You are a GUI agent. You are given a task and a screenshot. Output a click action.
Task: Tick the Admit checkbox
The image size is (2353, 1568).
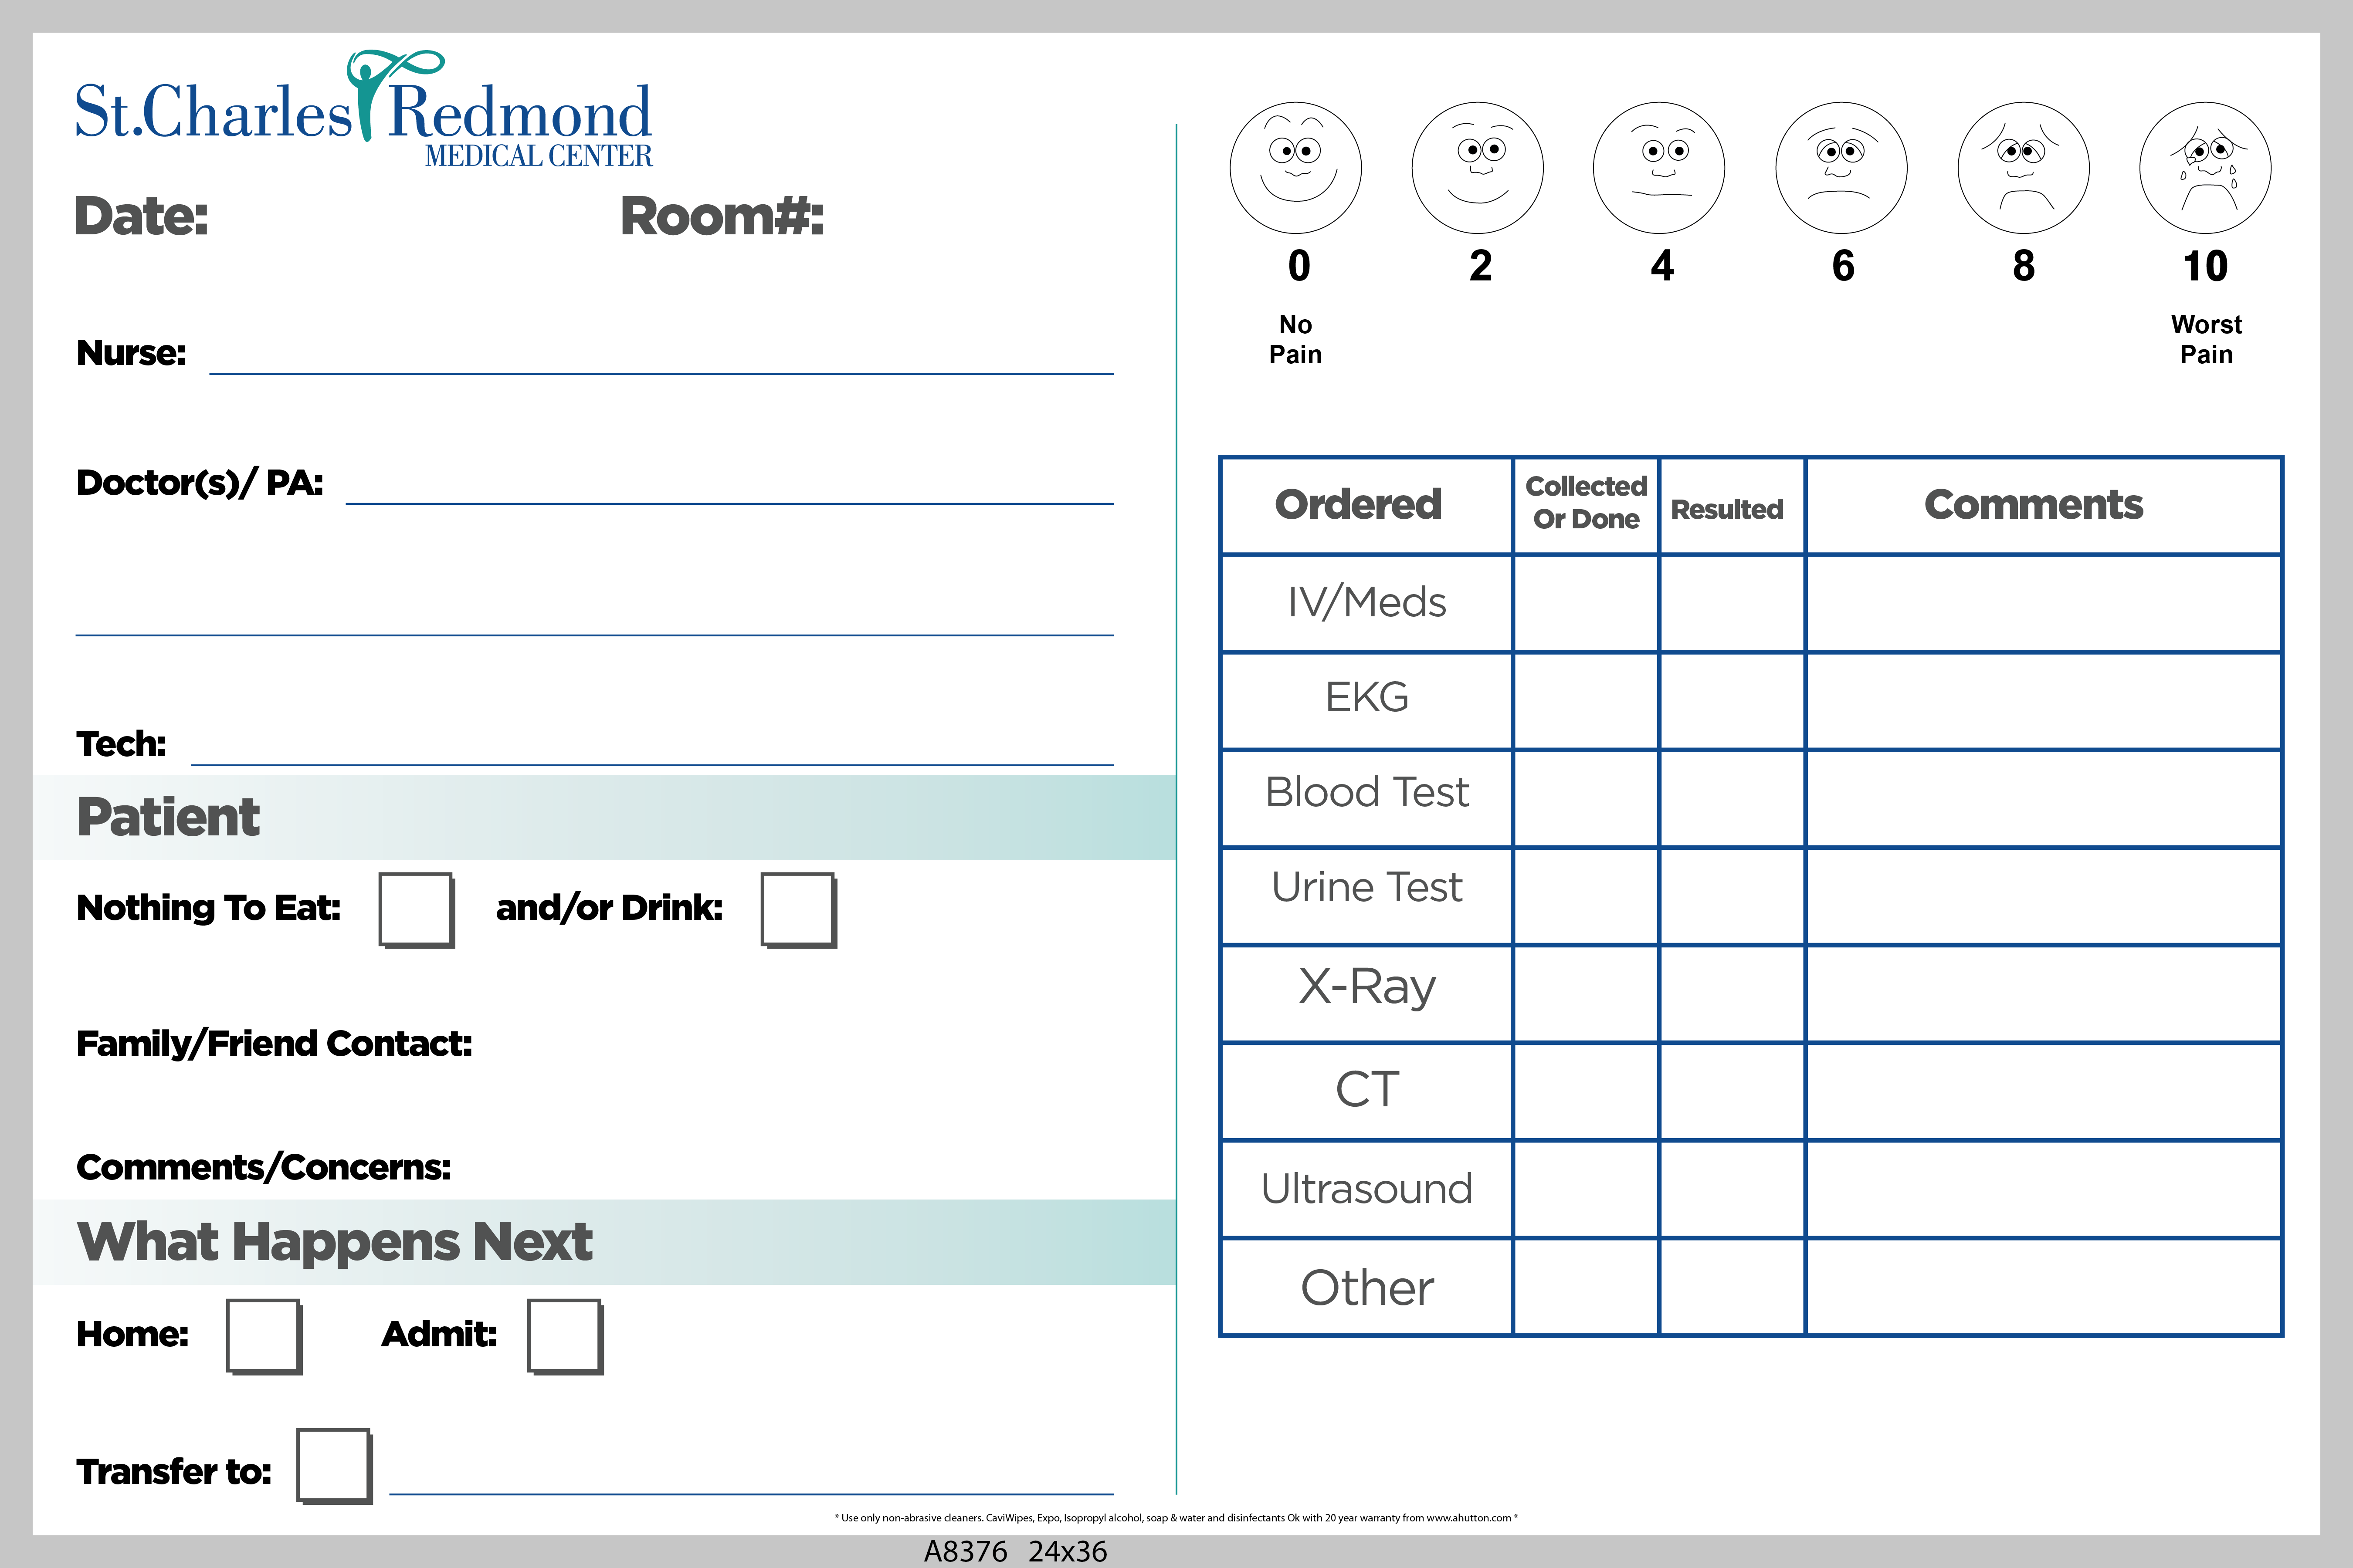click(565, 1337)
